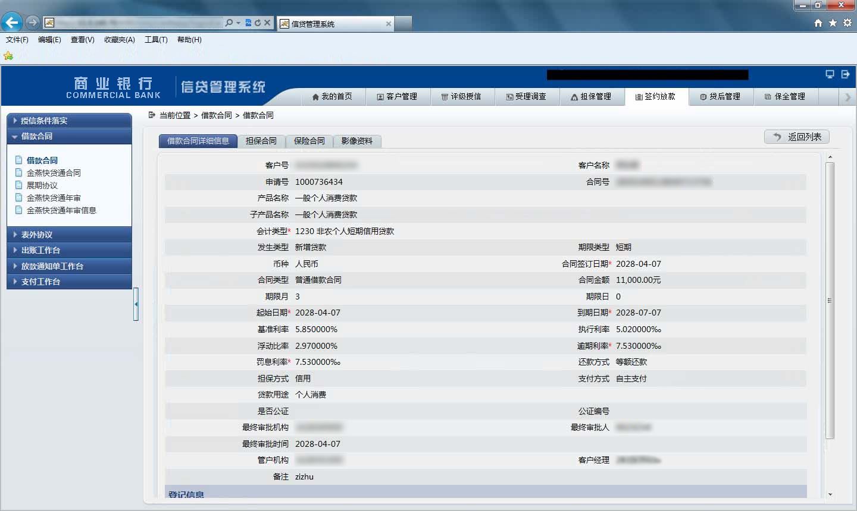Expand the 表外协议 sidebar section
Screen dimensions: 857x511
click(69, 235)
